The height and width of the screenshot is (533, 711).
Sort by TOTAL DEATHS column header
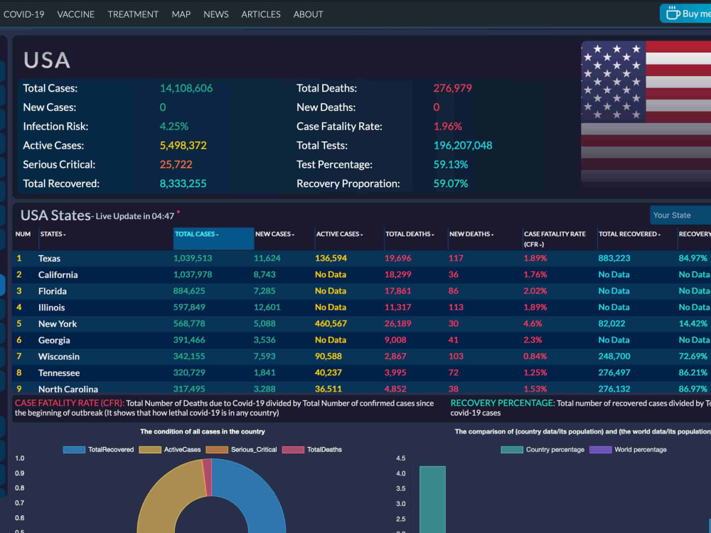click(x=410, y=235)
